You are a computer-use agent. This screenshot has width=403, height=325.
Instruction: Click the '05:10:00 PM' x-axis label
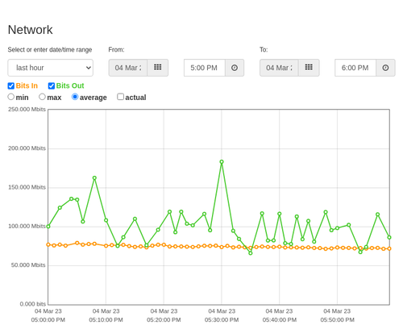pyautogui.click(x=106, y=320)
